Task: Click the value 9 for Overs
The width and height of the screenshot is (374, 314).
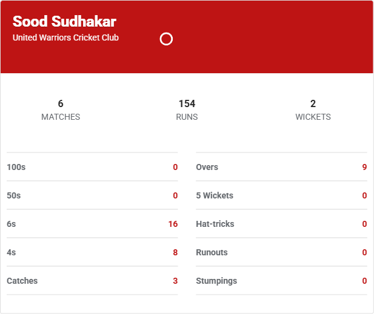Action: pos(364,167)
